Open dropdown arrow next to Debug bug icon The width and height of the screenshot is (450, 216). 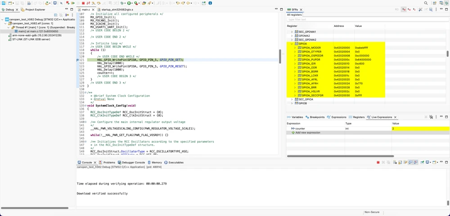[x=125, y=3]
